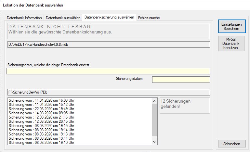Click the Abbrechen button
This screenshot has height=152, width=250.
[231, 144]
